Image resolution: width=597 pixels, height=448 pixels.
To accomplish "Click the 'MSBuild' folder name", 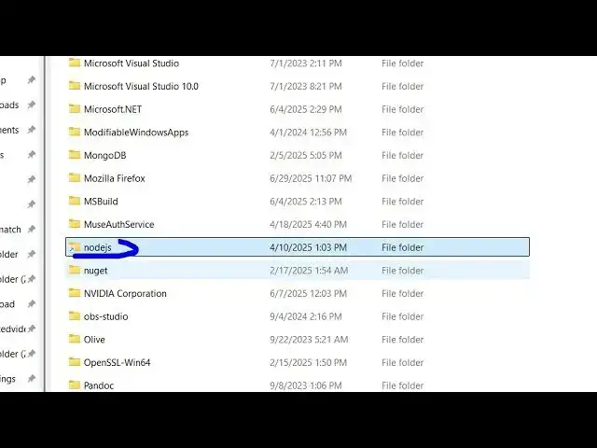I will click(101, 202).
